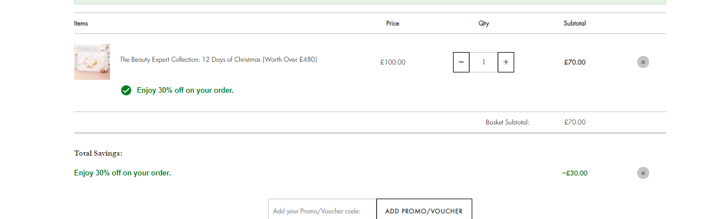Click the −£30.00 savings amount
This screenshot has height=219, width=703.
click(575, 173)
